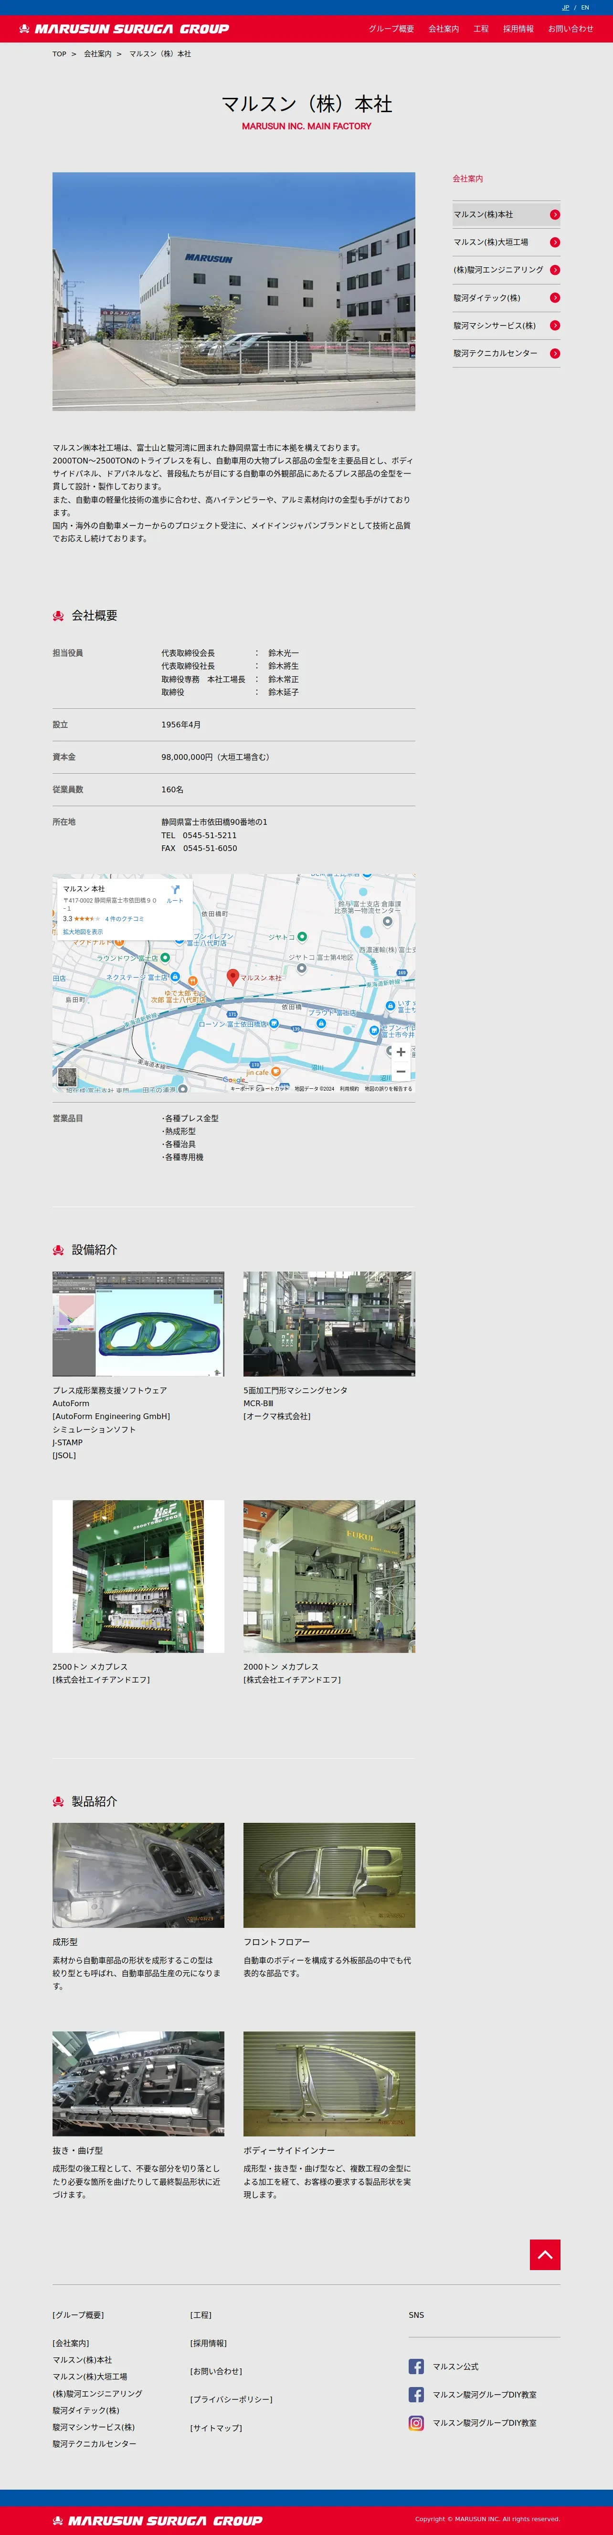Open footer link マルスン(株)本社
This screenshot has height=2535, width=613.
coord(83,2359)
